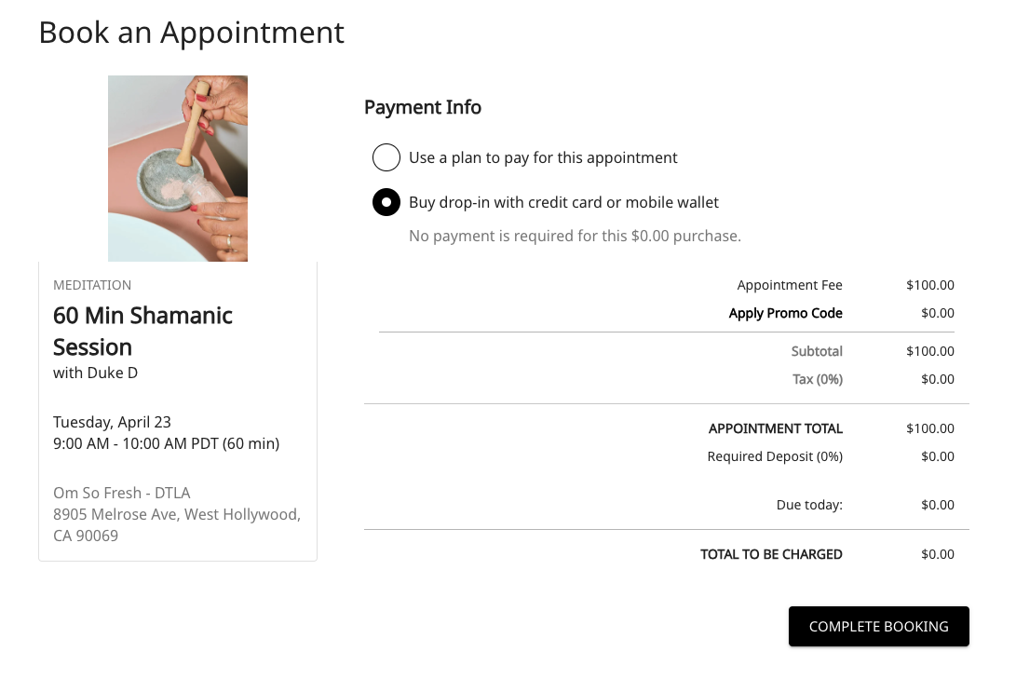Viewport: 1016px width, 692px height.
Task: Click the 9:00 AM - 10:00 AM time text
Action: [166, 443]
